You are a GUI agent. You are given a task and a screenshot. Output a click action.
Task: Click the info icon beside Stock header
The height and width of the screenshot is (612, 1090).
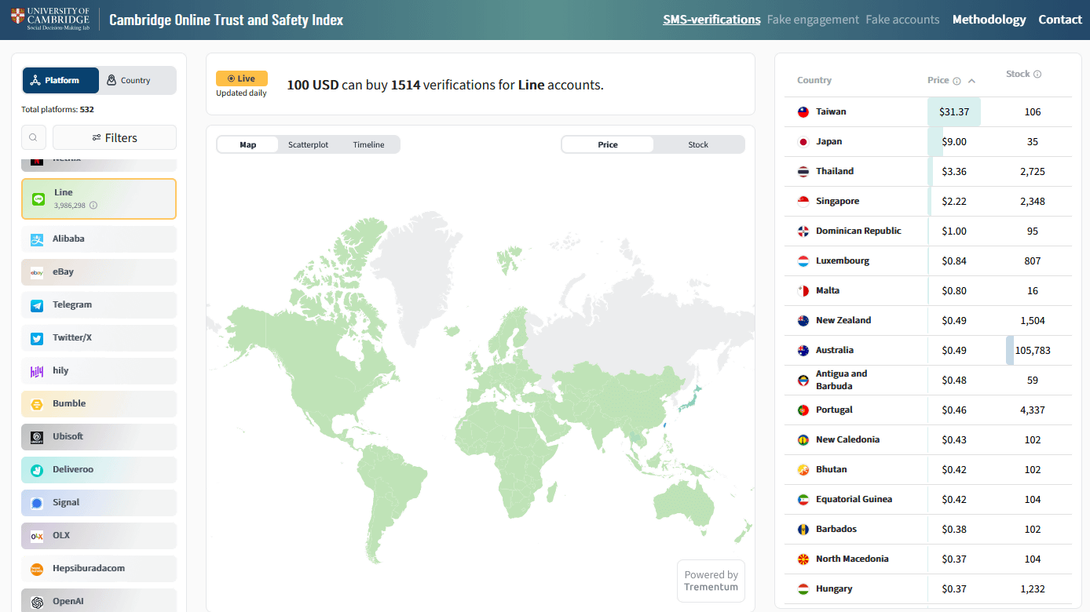click(x=1037, y=75)
